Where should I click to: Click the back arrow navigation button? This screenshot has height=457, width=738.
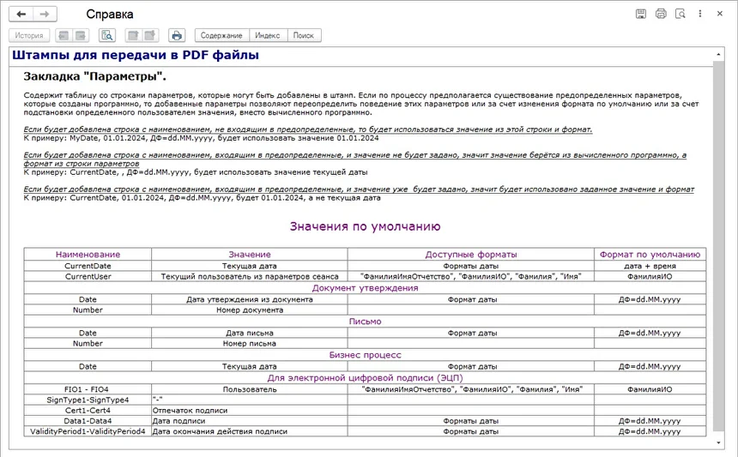pyautogui.click(x=21, y=14)
